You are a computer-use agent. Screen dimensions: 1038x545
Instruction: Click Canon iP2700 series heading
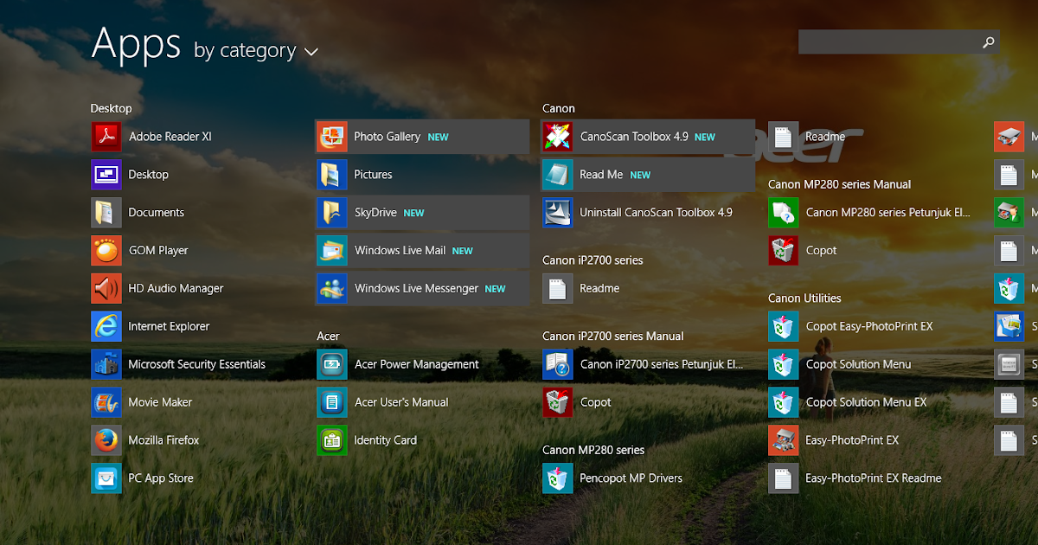[x=593, y=260]
